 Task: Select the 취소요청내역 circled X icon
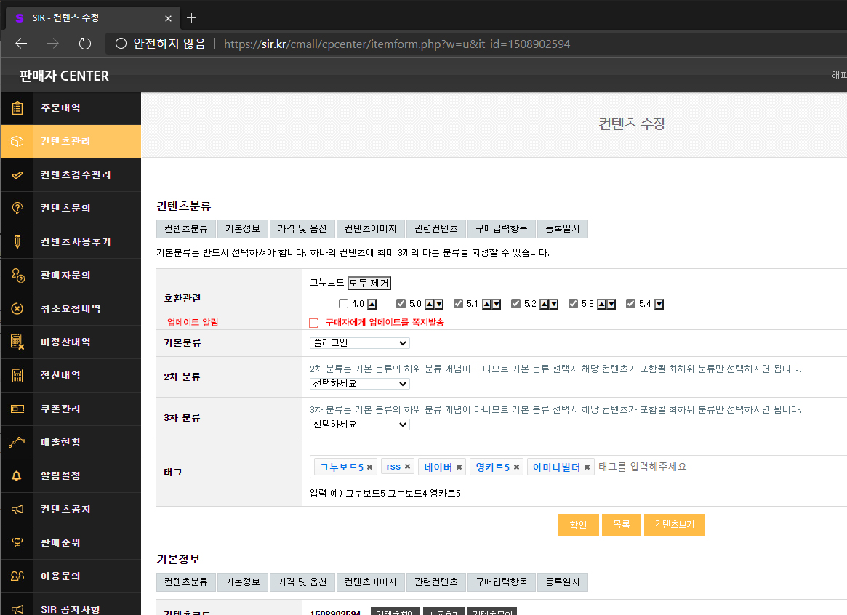coord(17,309)
